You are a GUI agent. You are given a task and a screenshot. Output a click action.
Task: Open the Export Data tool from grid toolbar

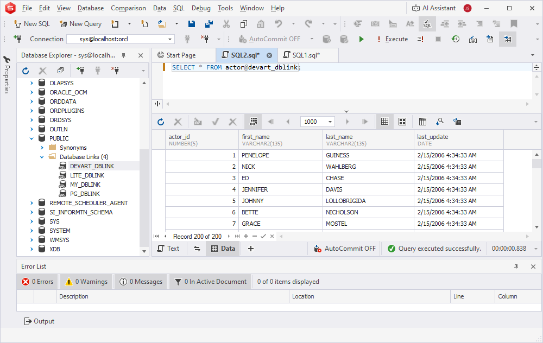coord(456,122)
